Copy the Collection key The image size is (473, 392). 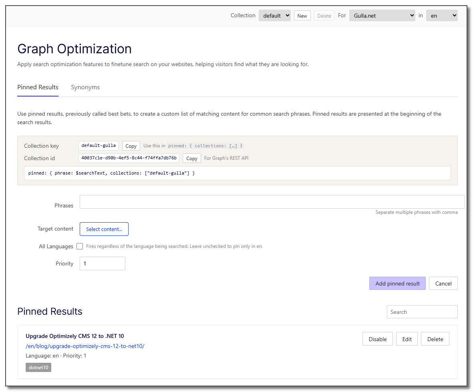131,146
